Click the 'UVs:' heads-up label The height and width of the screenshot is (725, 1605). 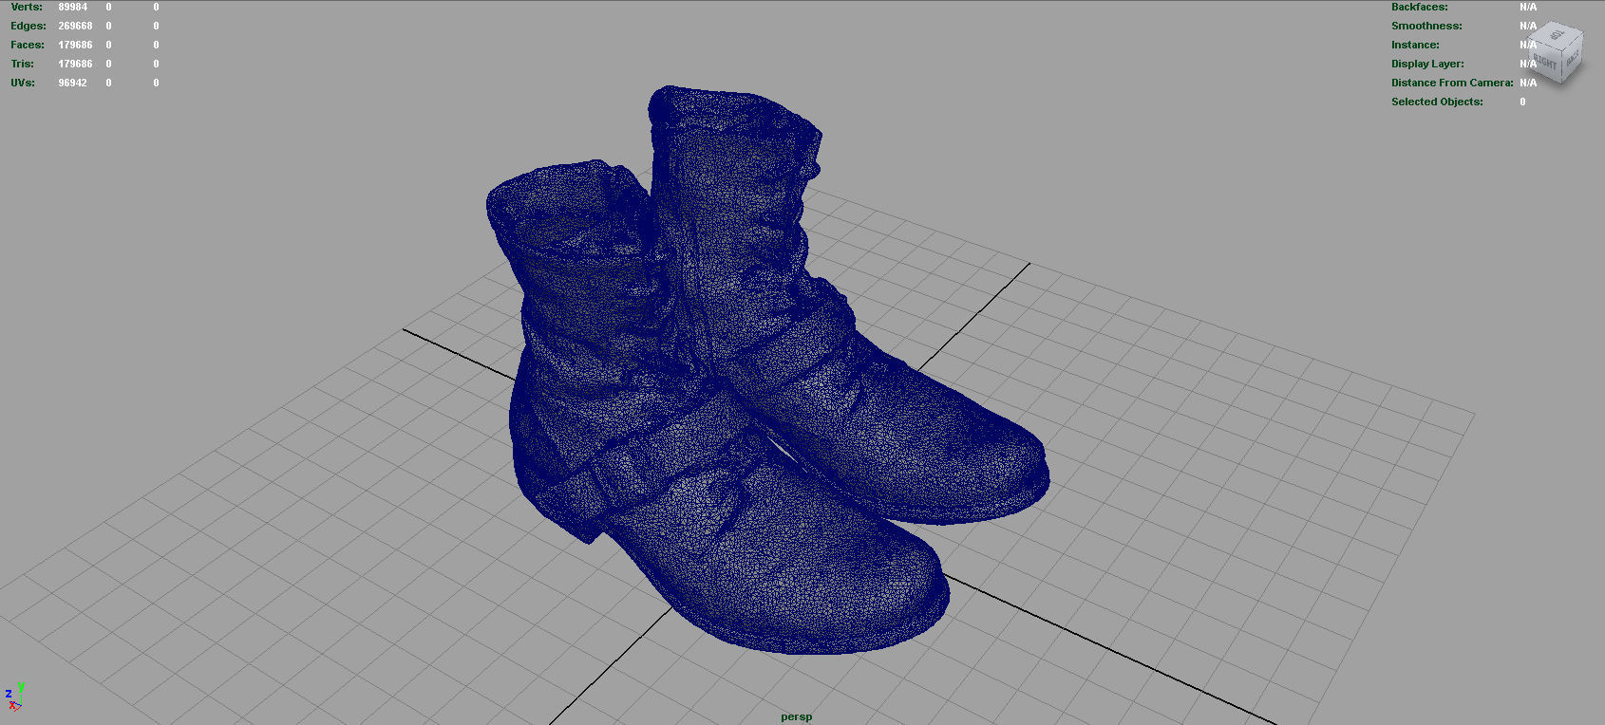point(23,83)
